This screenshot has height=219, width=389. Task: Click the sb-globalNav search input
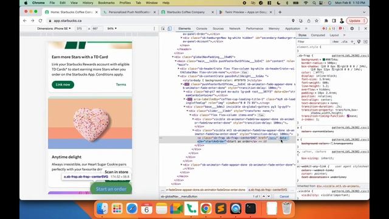(205, 196)
